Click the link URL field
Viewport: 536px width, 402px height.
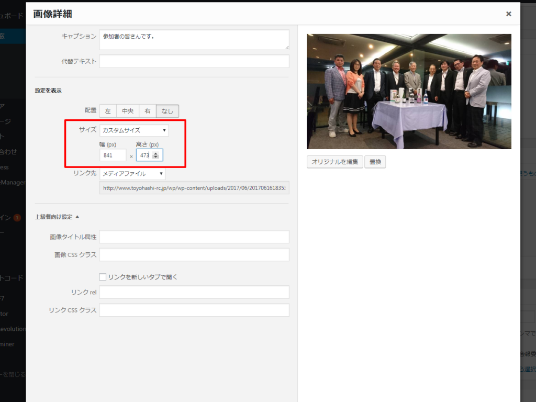pos(194,188)
